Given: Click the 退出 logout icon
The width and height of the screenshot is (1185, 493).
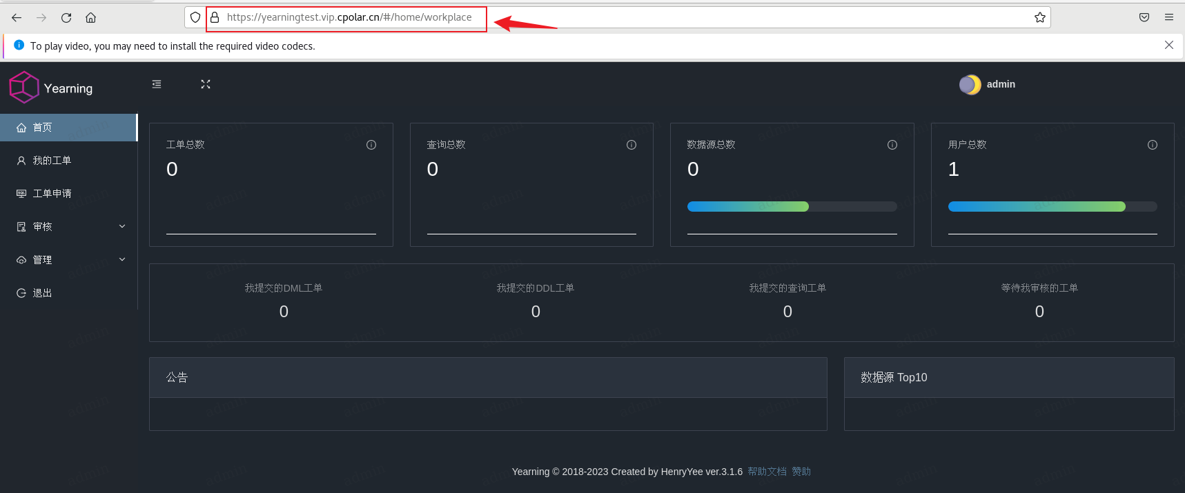Looking at the screenshot, I should pyautogui.click(x=21, y=293).
